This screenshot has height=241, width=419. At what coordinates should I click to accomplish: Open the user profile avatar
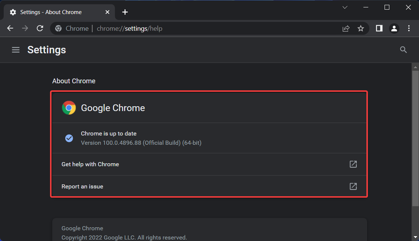click(x=394, y=29)
